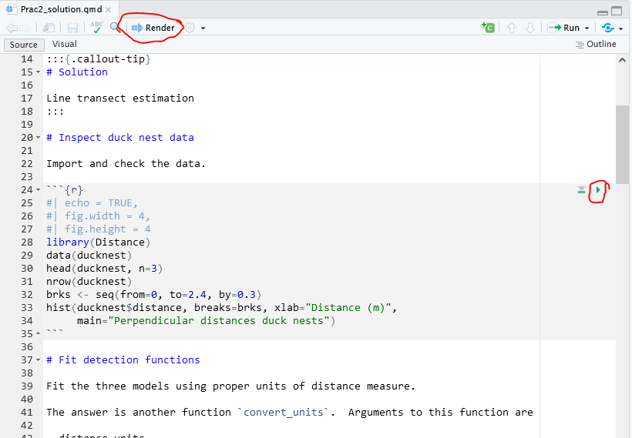Switch to Source editor mode
Viewport: 632px width, 438px height.
pos(23,45)
